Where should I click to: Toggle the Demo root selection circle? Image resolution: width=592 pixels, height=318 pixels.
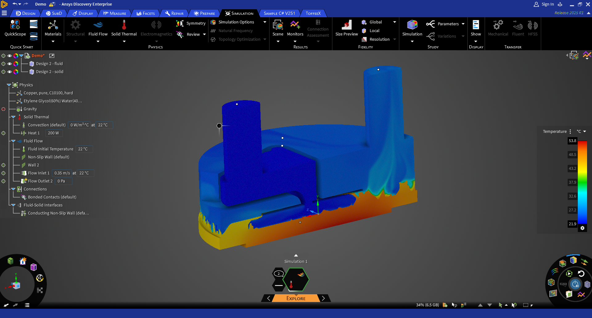(x=3, y=56)
